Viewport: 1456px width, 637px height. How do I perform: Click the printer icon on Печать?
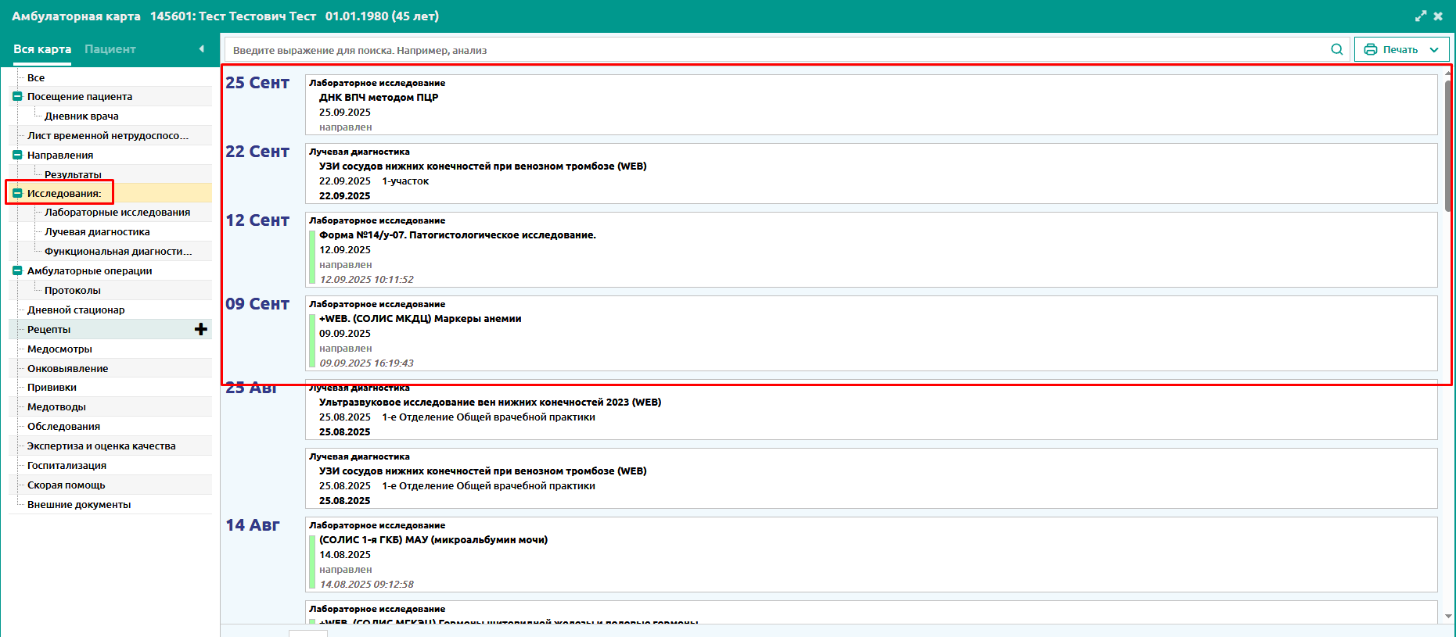point(1370,49)
